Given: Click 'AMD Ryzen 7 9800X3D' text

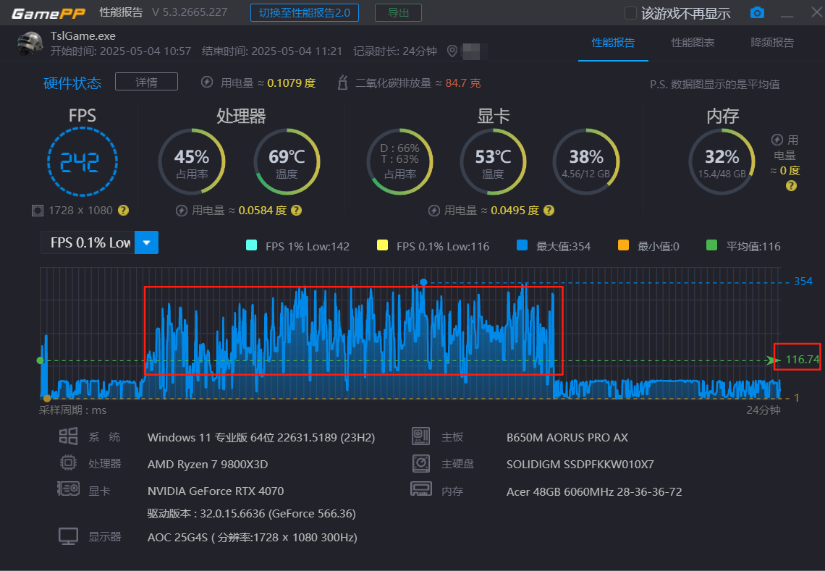Looking at the screenshot, I should pyautogui.click(x=208, y=464).
